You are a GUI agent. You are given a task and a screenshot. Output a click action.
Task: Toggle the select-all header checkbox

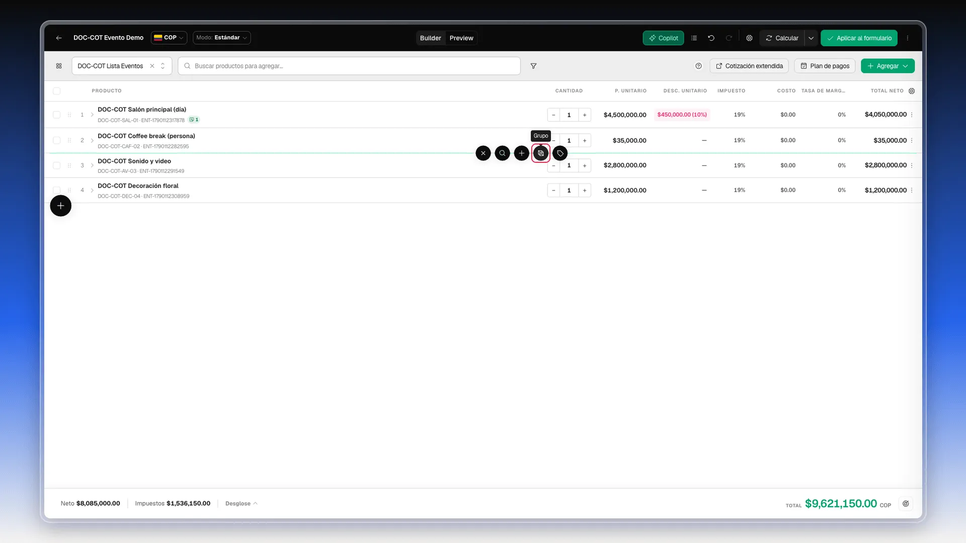tap(56, 91)
